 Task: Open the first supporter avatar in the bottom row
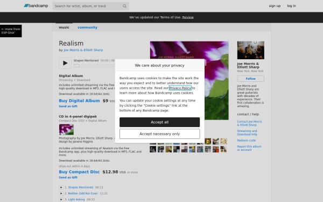point(153,149)
